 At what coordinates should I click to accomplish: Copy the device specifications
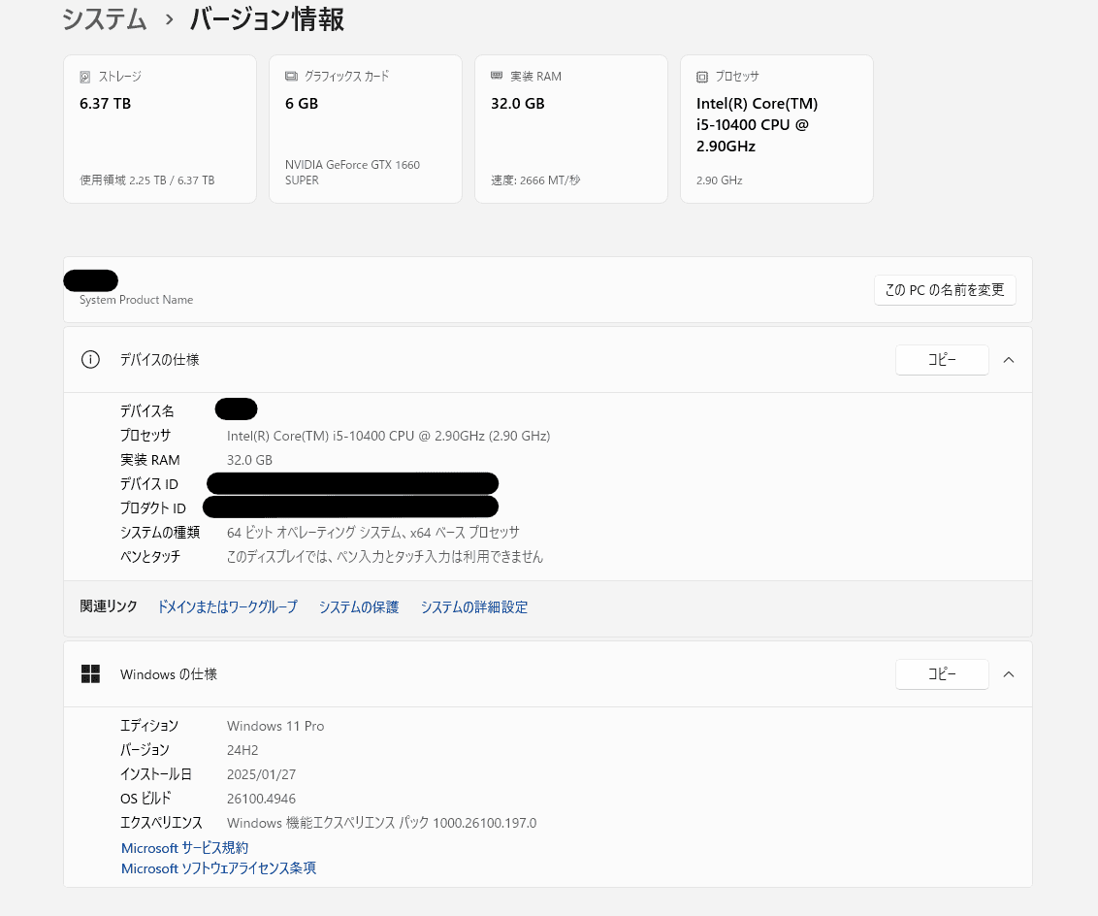click(x=941, y=360)
